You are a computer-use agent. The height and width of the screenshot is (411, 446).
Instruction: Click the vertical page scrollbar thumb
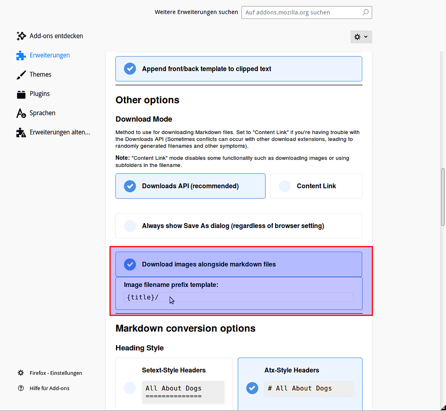coord(443,196)
